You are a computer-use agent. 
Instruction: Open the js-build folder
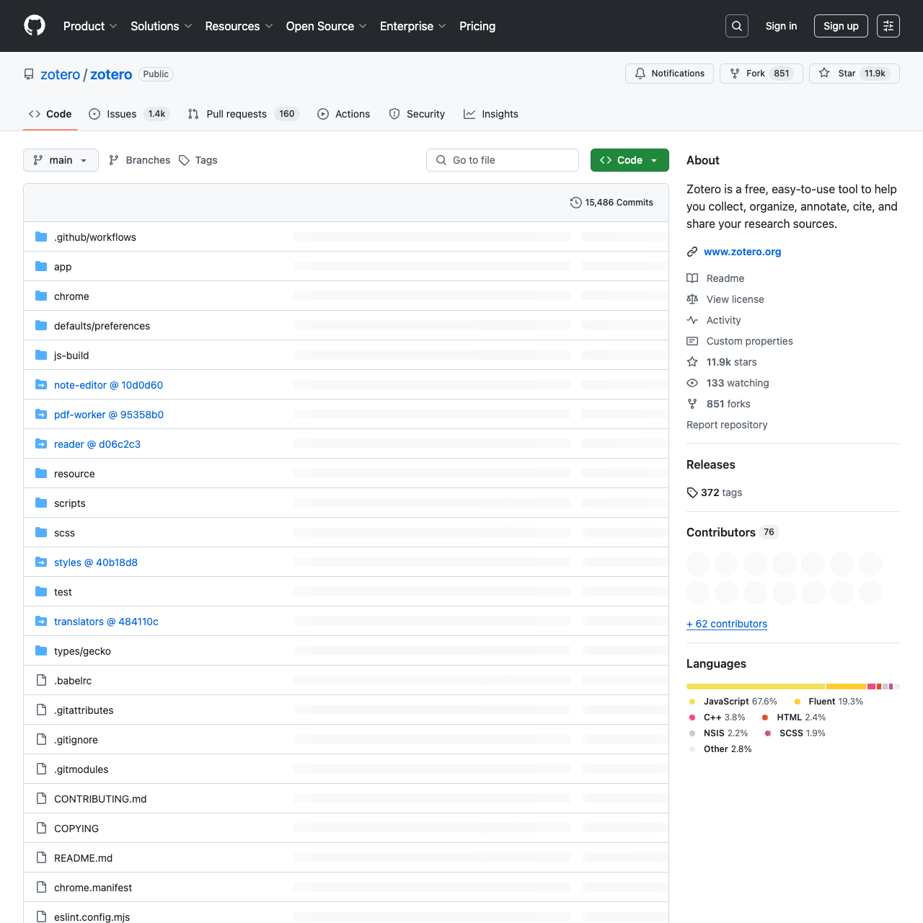pyautogui.click(x=71, y=355)
